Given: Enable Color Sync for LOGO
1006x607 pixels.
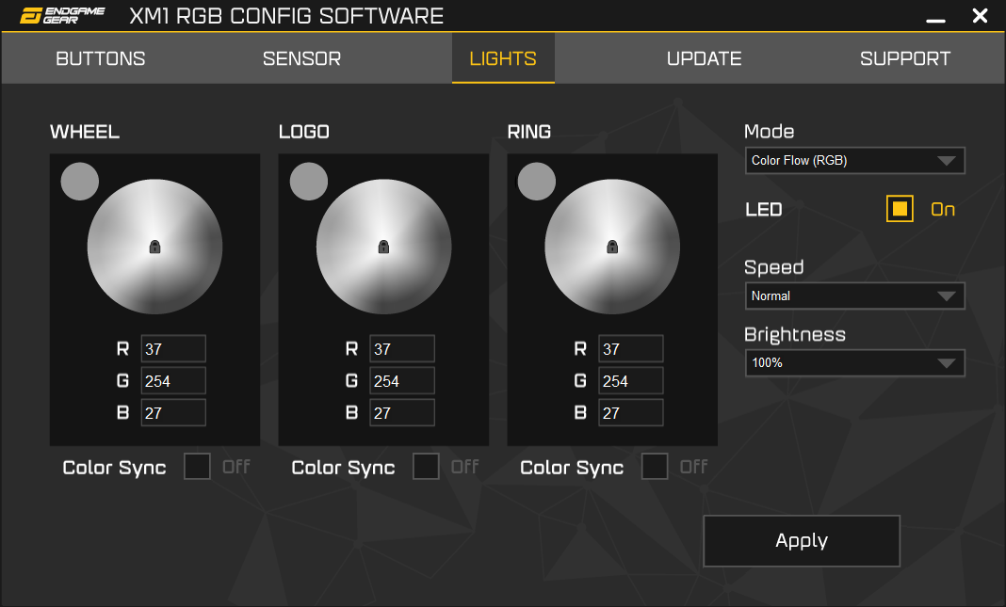Looking at the screenshot, I should point(426,466).
